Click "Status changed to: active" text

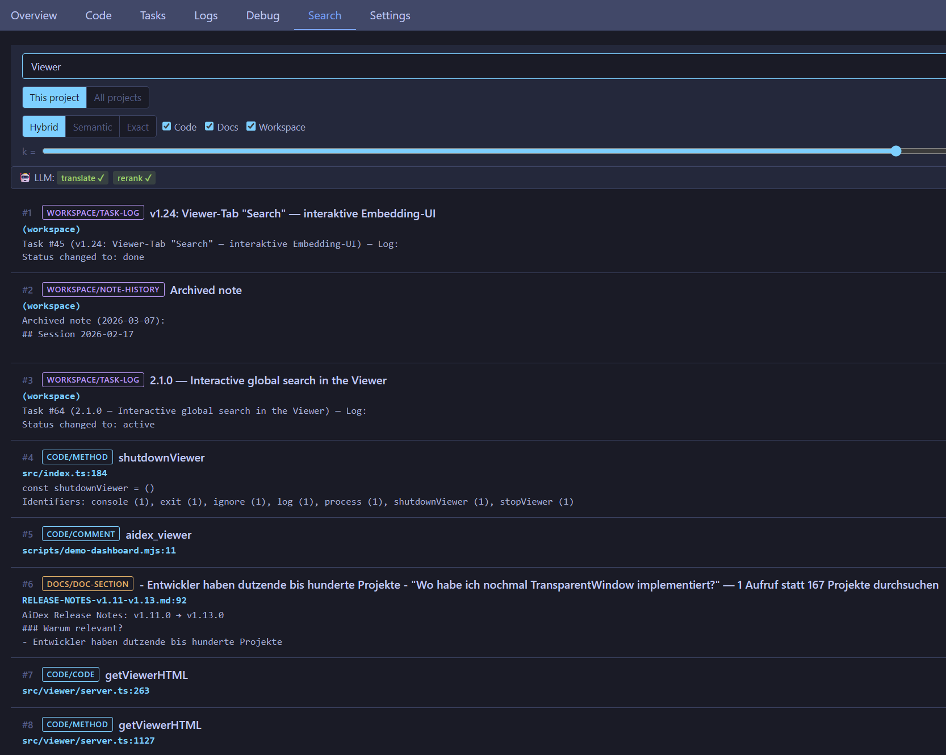(x=88, y=425)
